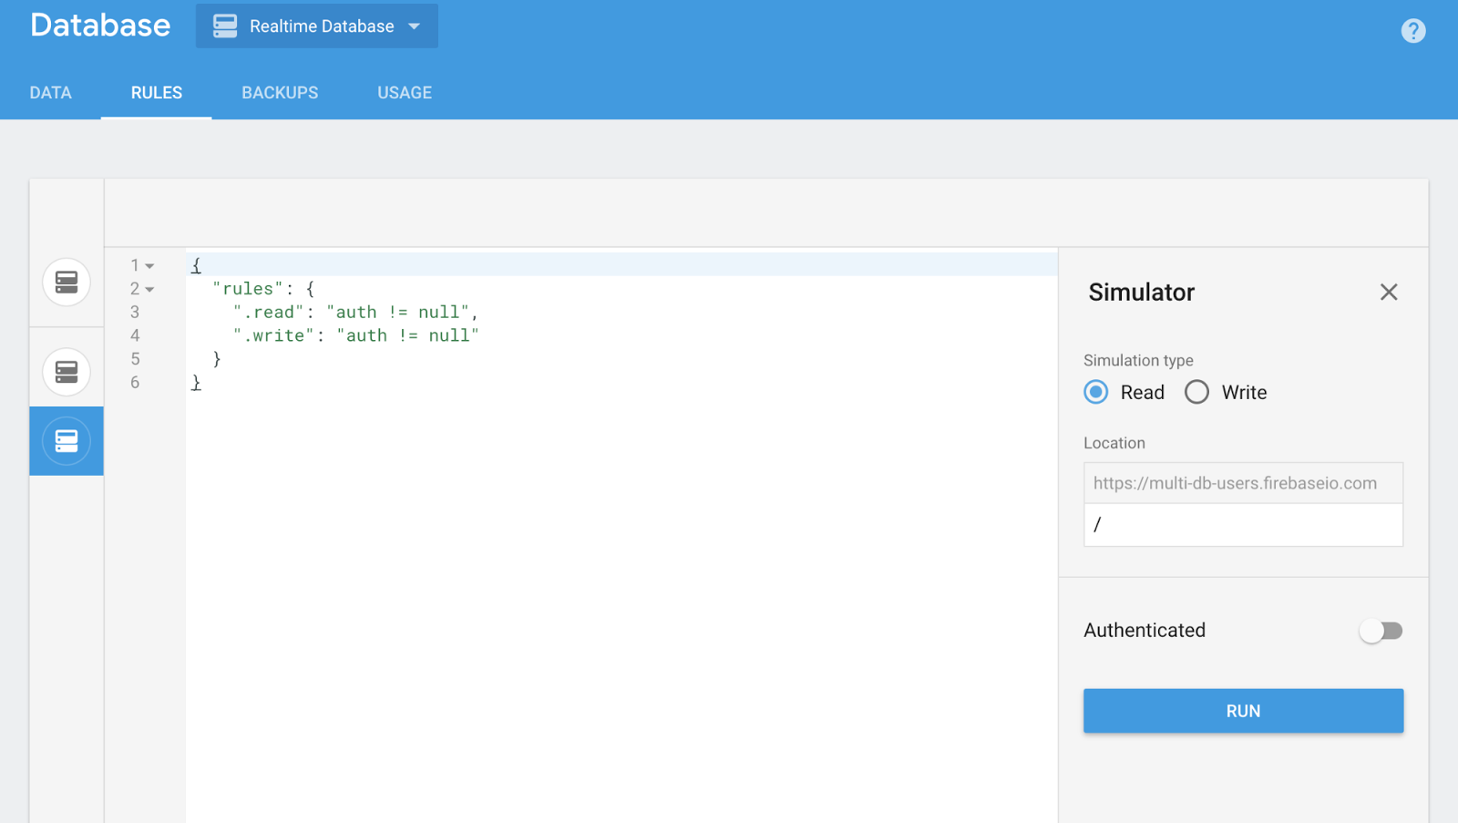Close the Simulator panel
1458x823 pixels.
point(1388,292)
